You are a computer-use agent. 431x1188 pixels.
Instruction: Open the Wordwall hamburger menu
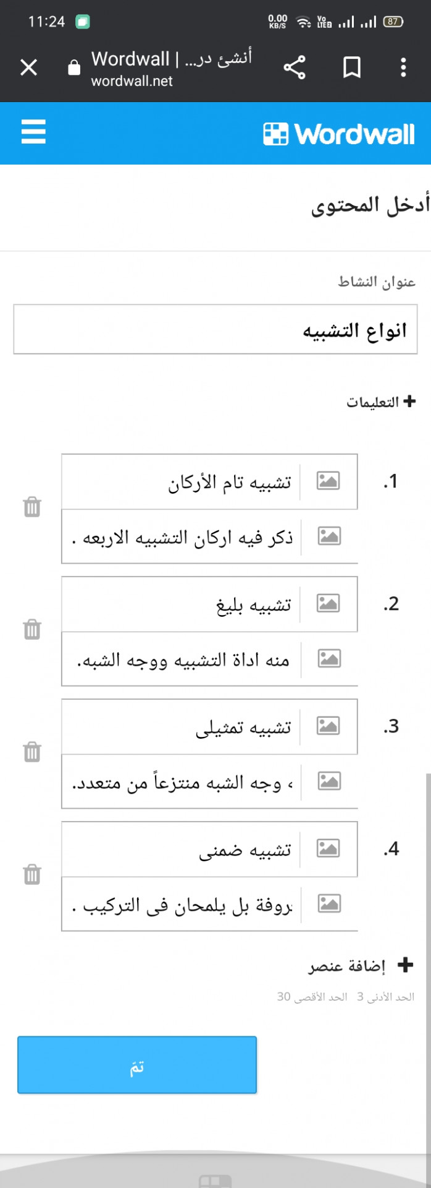click(33, 132)
